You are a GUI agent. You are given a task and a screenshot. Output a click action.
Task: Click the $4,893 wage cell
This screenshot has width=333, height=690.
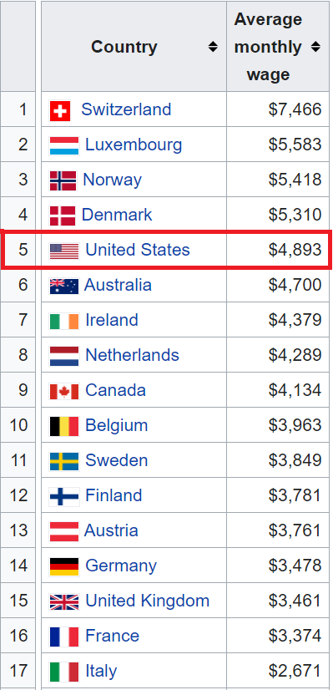(x=278, y=250)
